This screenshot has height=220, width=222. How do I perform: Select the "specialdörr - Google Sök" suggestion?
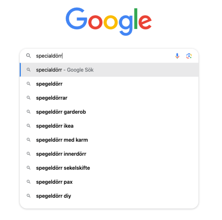tap(65, 70)
